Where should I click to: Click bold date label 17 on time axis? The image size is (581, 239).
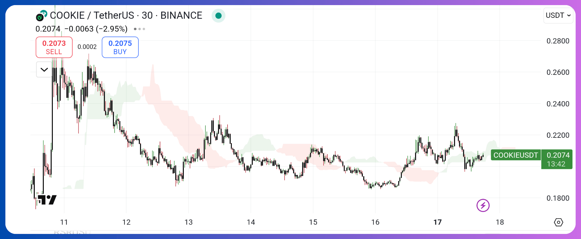(x=437, y=222)
